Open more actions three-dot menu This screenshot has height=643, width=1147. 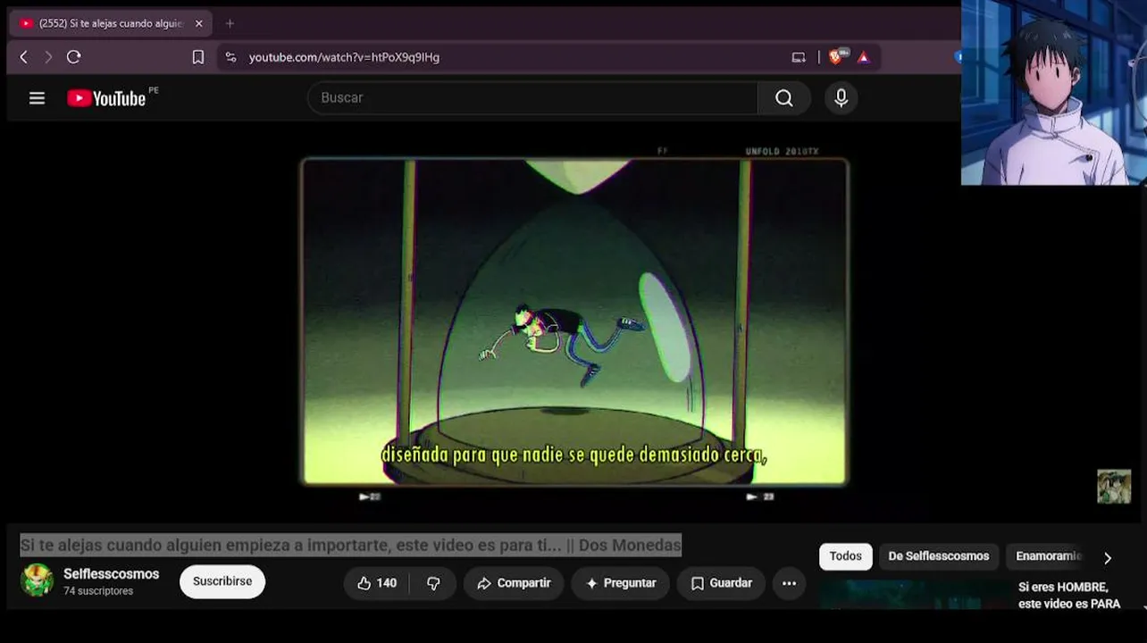[789, 583]
